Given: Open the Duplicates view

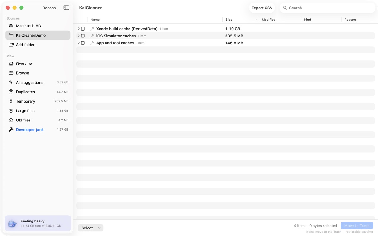Looking at the screenshot, I should coord(38,92).
